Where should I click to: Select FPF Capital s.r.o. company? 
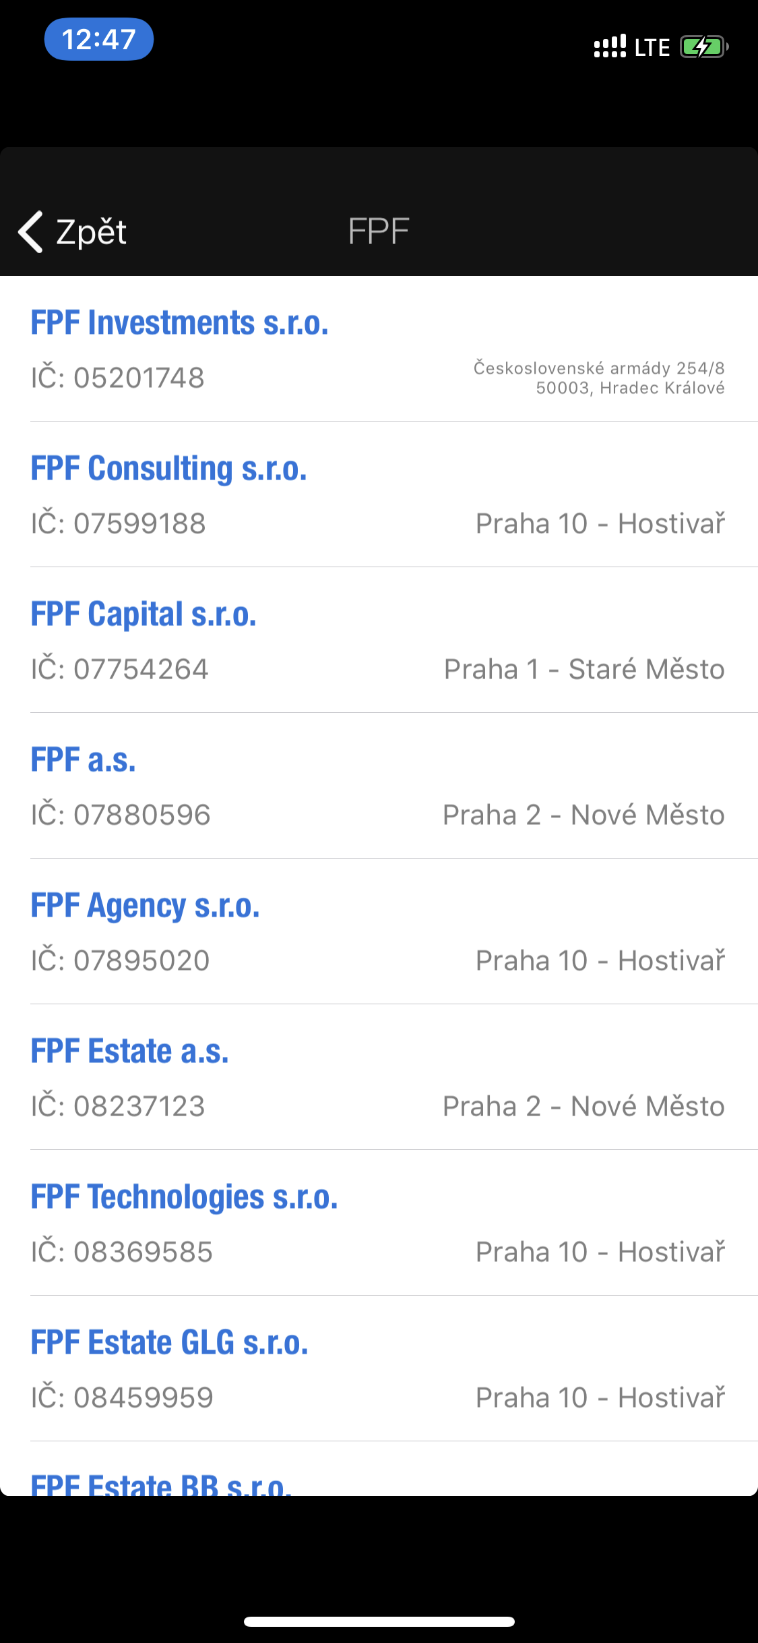[144, 614]
